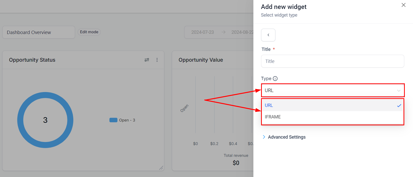
Task: Click the donut chart showing 3 opportunities
Action: (x=45, y=120)
